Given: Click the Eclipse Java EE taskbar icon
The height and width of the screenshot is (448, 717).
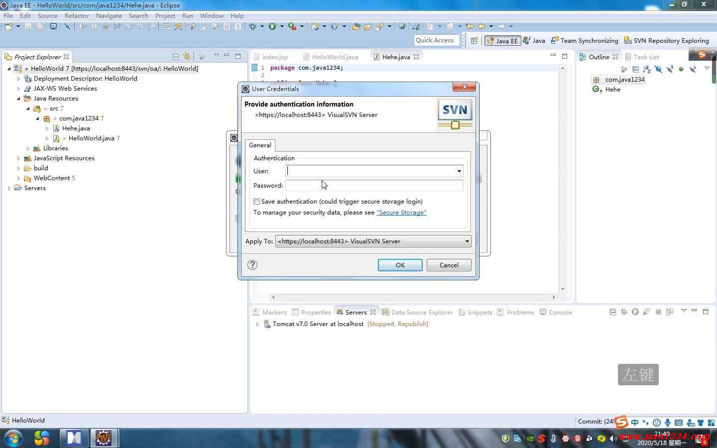Looking at the screenshot, I should [x=103, y=438].
